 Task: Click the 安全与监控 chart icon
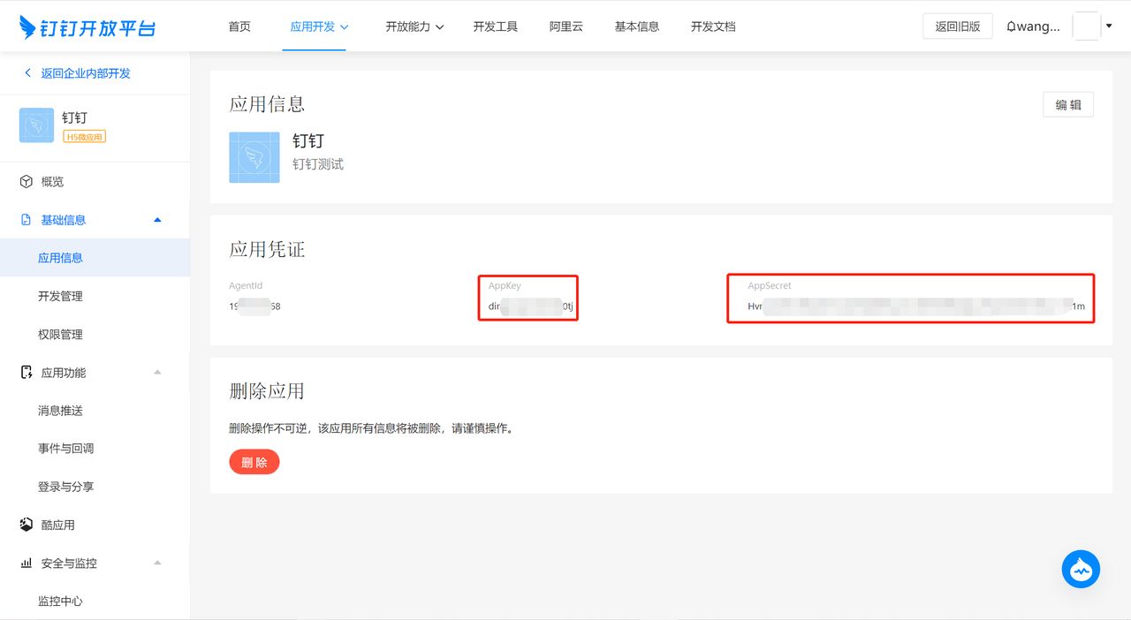point(27,563)
